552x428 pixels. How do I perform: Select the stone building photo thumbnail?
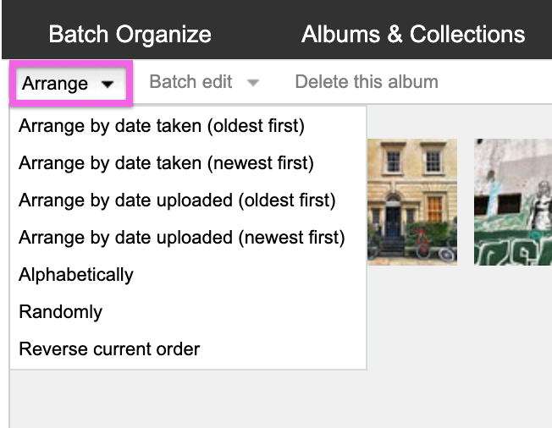[x=412, y=202]
